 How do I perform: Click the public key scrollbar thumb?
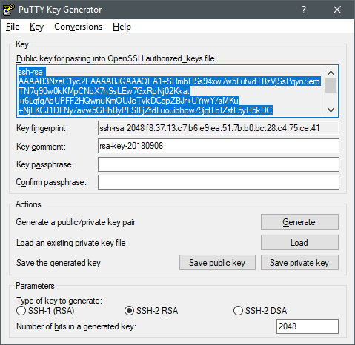pos(331,85)
